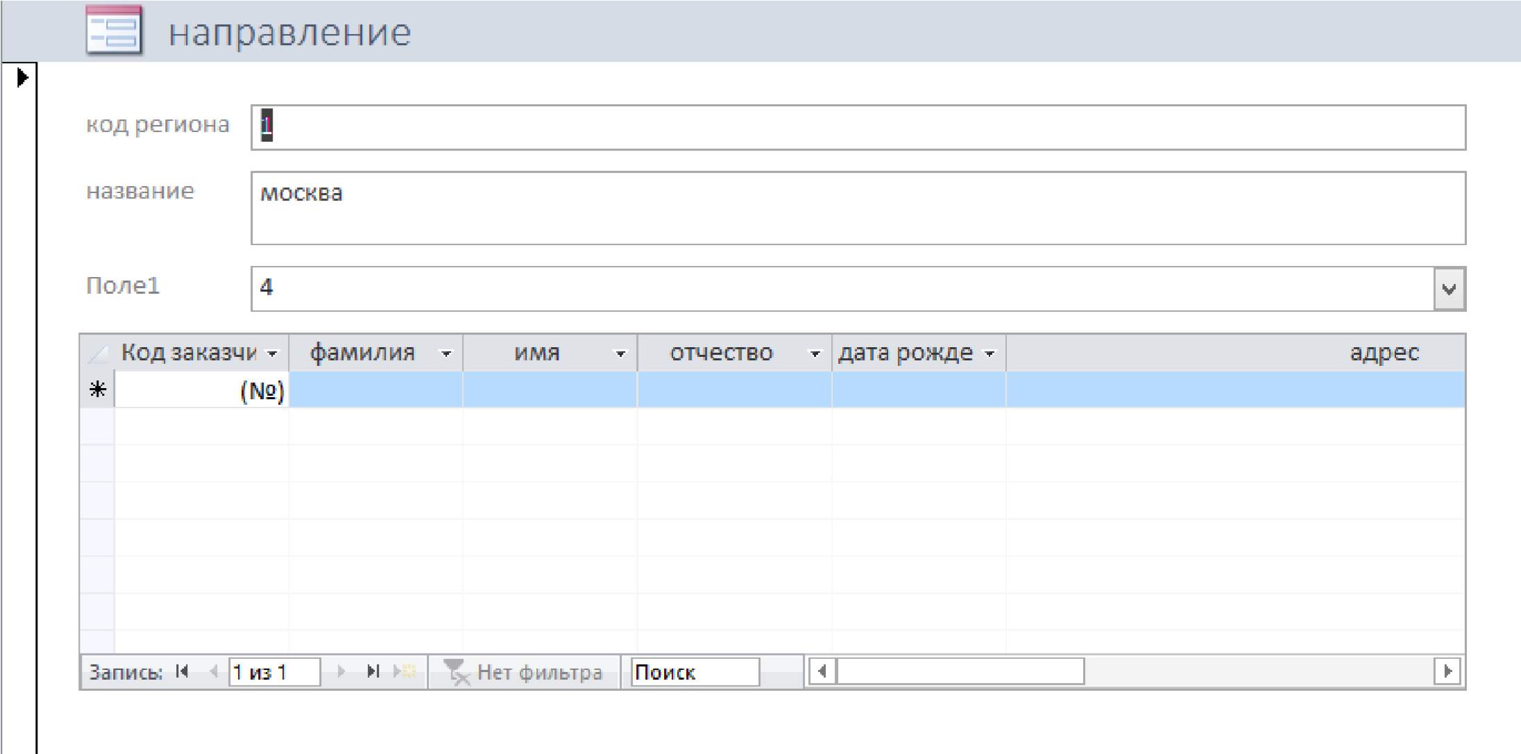Select all rows via the datasheet corner box
This screenshot has width=1521, height=754.
pos(97,353)
